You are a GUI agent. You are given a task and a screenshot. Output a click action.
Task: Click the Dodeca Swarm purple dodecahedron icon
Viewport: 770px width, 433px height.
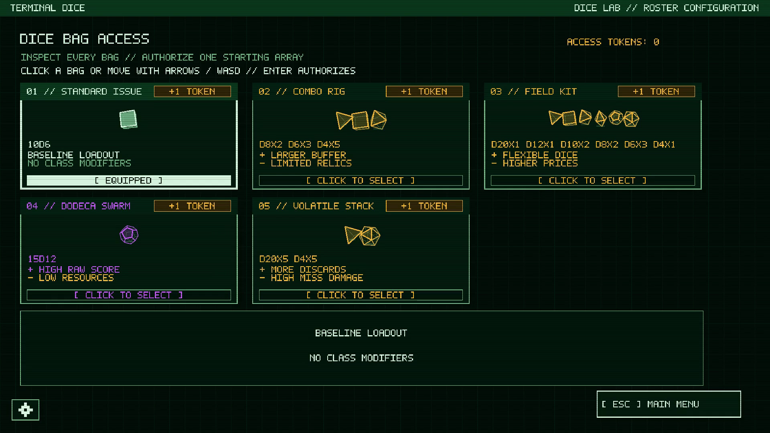coord(129,235)
